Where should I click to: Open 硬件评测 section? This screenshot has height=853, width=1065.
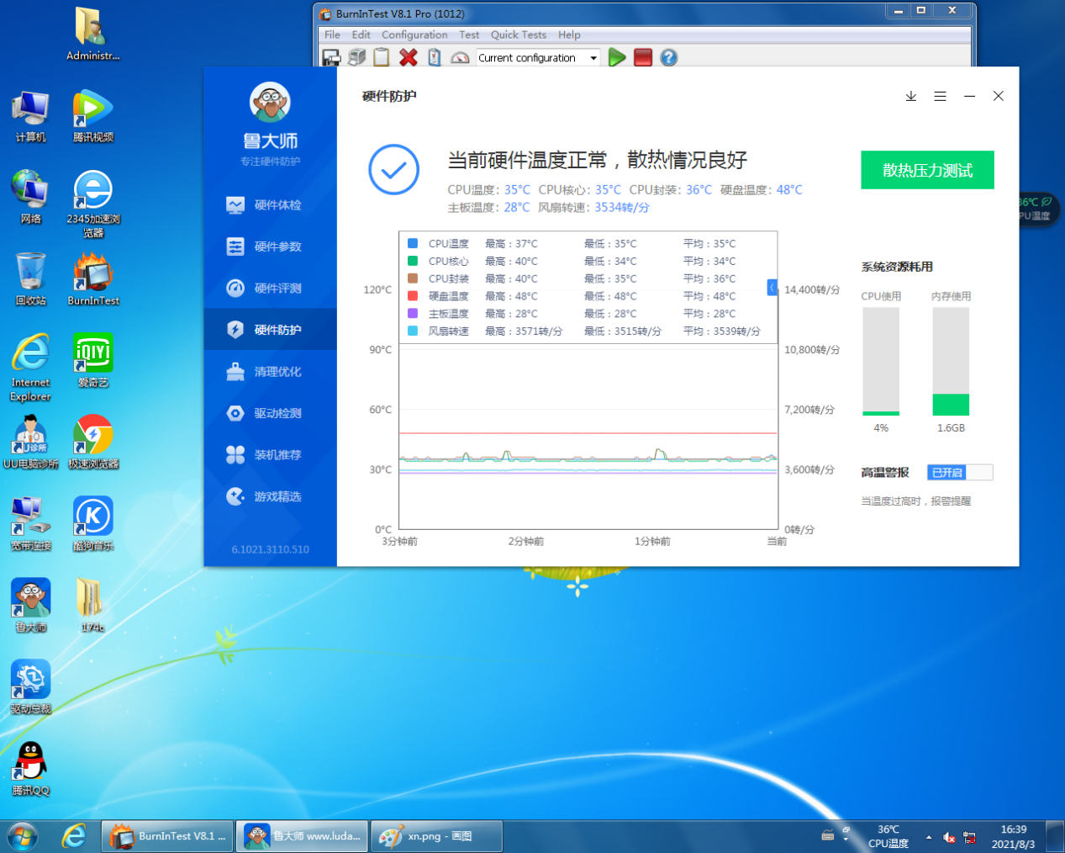point(269,288)
